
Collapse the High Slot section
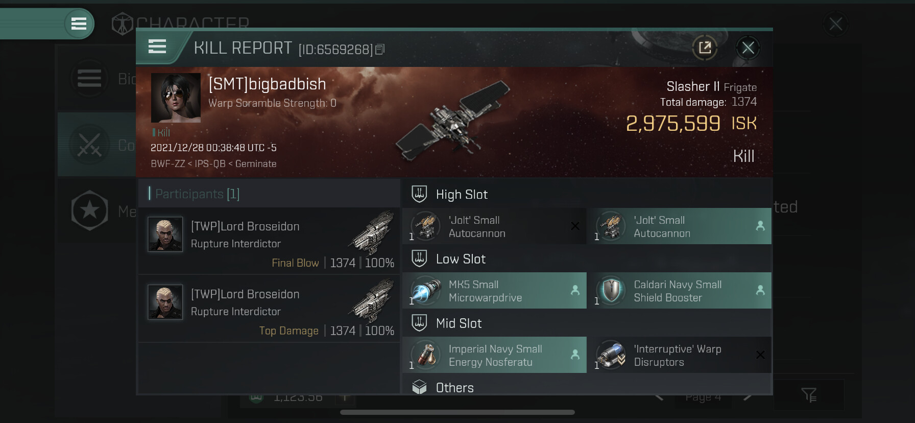click(587, 194)
